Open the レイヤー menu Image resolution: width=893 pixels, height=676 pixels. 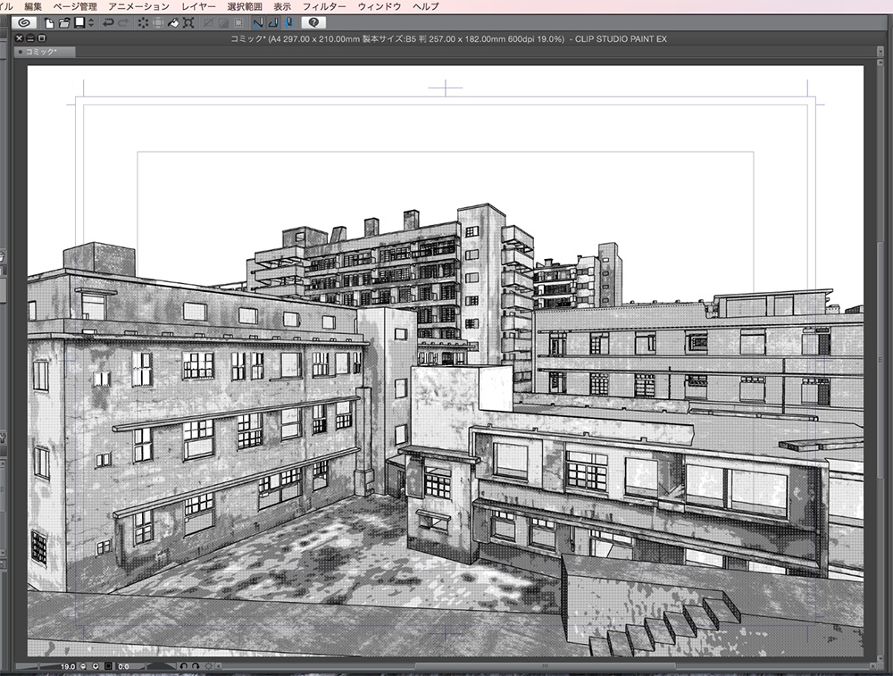pyautogui.click(x=199, y=6)
